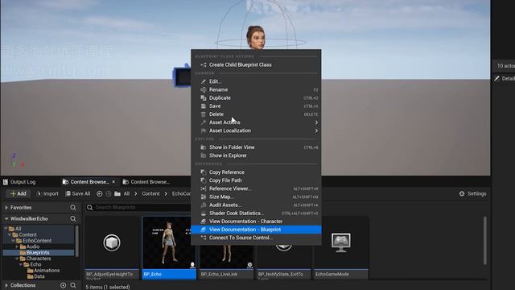Click the save disk icon beside Save

[204, 106]
